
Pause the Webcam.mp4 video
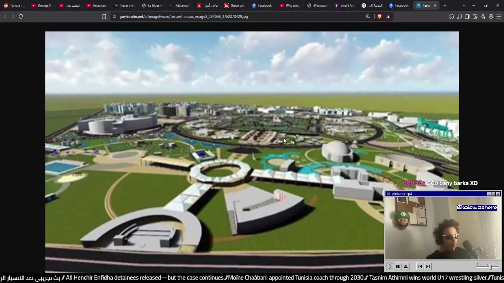[x=398, y=266]
